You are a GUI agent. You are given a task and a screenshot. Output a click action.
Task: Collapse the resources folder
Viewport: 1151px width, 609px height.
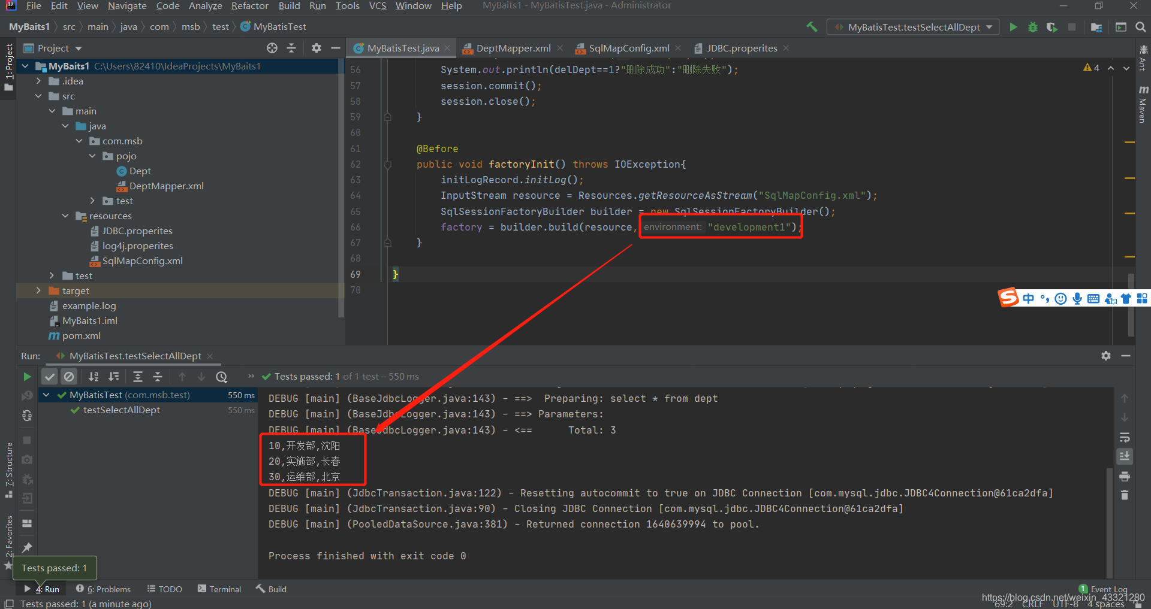[x=65, y=216]
